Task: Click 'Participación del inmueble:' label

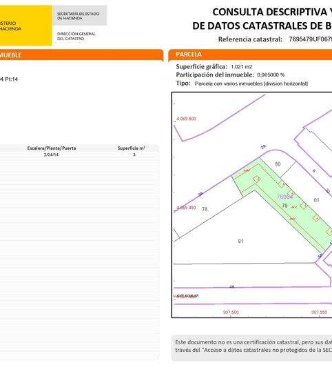Action: click(215, 75)
